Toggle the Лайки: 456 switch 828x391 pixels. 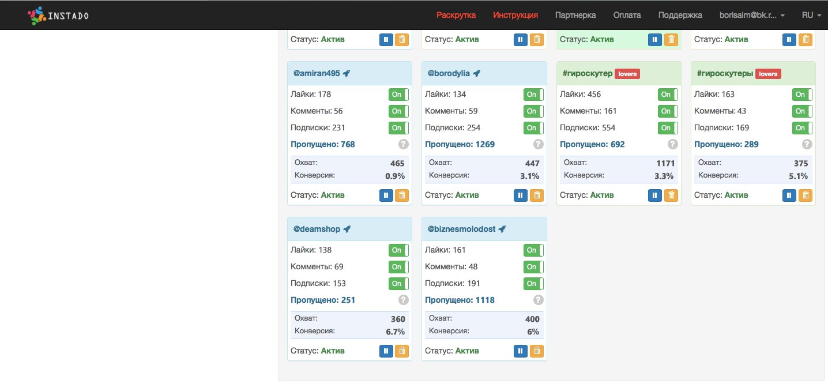668,95
